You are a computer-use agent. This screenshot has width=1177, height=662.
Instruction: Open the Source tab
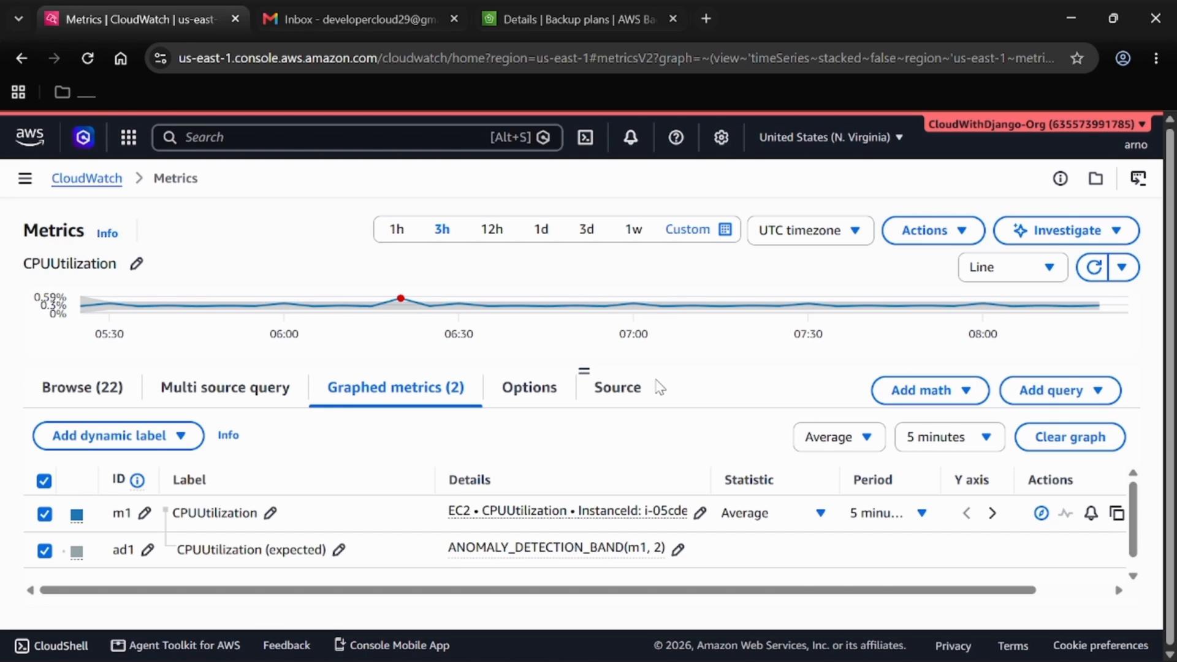[x=617, y=387]
